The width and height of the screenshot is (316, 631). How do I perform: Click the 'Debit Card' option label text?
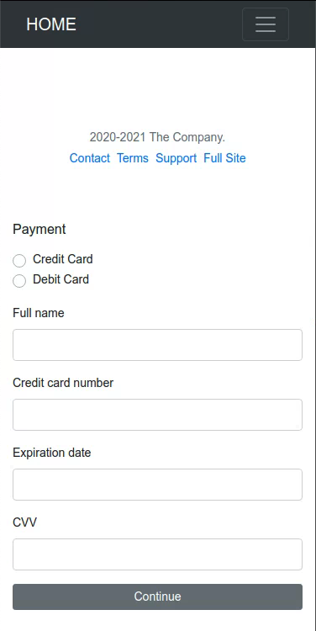click(61, 279)
